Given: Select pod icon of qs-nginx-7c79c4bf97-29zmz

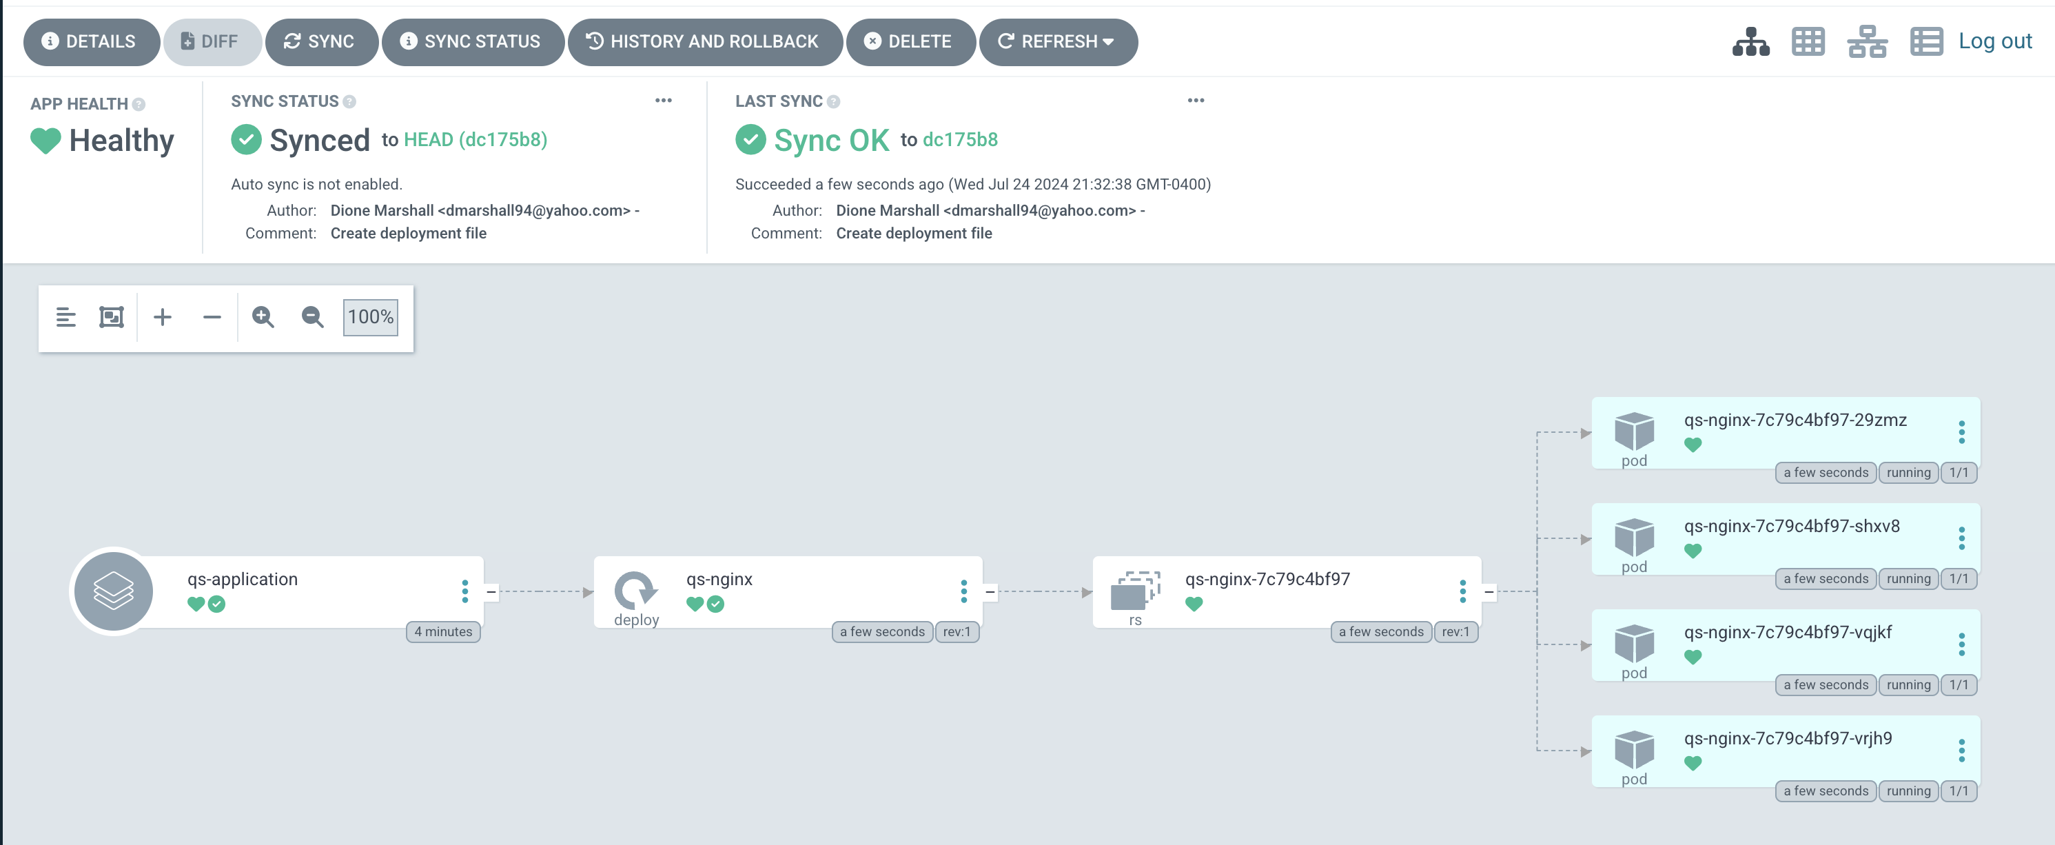Looking at the screenshot, I should click(x=1634, y=431).
